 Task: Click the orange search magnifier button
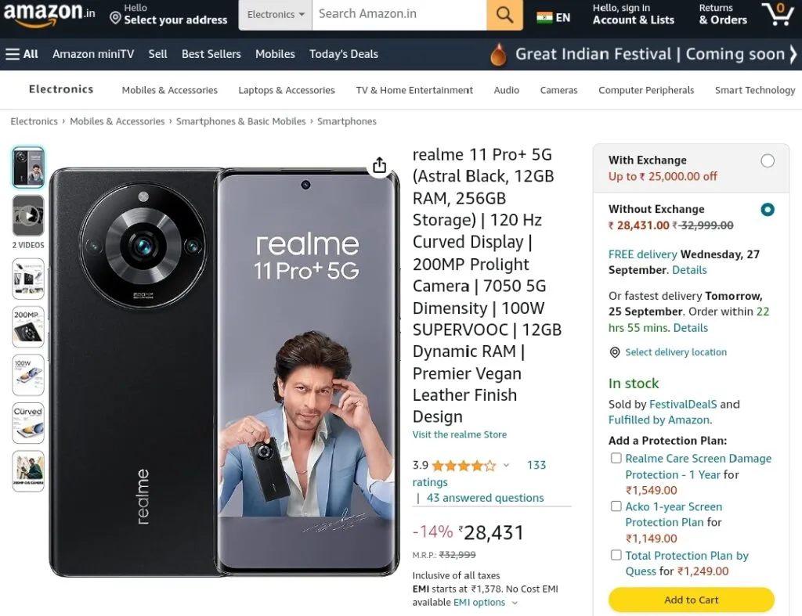tap(504, 15)
